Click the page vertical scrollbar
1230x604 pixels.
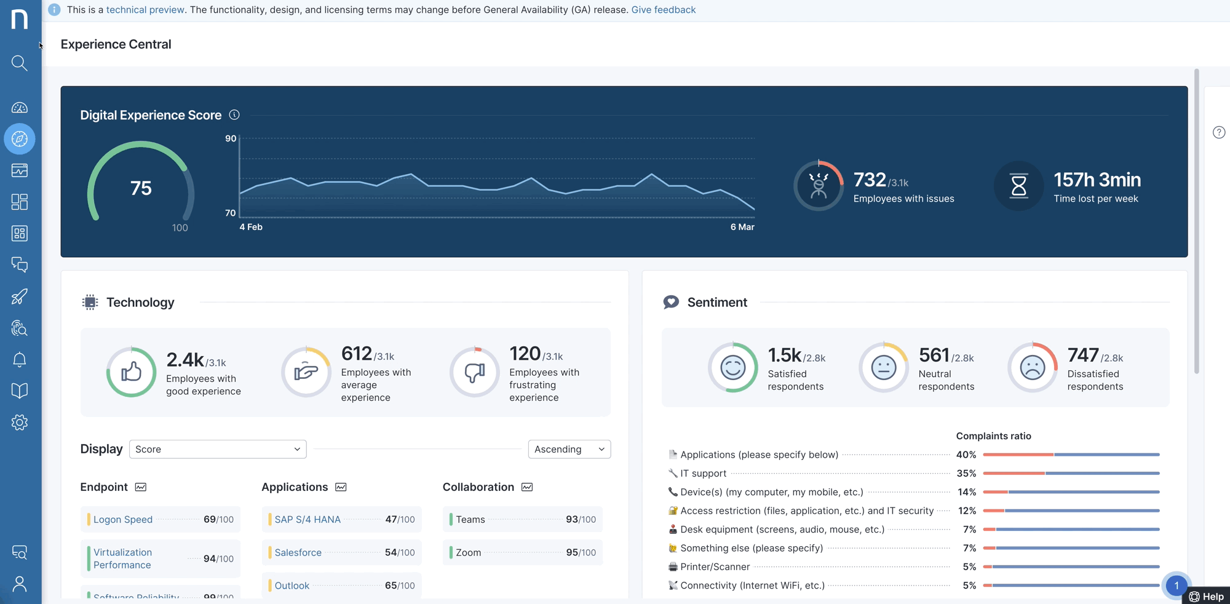coord(1196,221)
